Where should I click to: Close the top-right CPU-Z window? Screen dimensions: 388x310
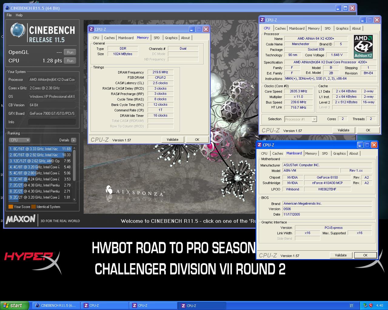tap(377, 20)
